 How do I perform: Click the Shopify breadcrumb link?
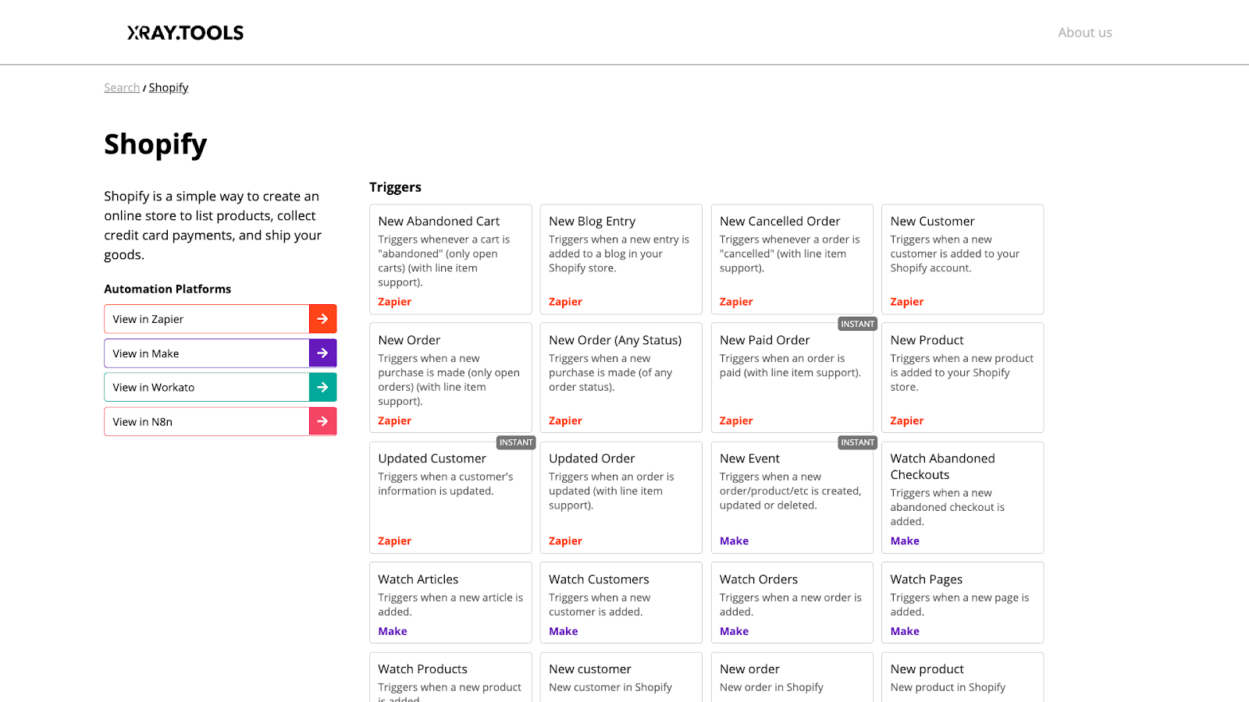tap(169, 87)
